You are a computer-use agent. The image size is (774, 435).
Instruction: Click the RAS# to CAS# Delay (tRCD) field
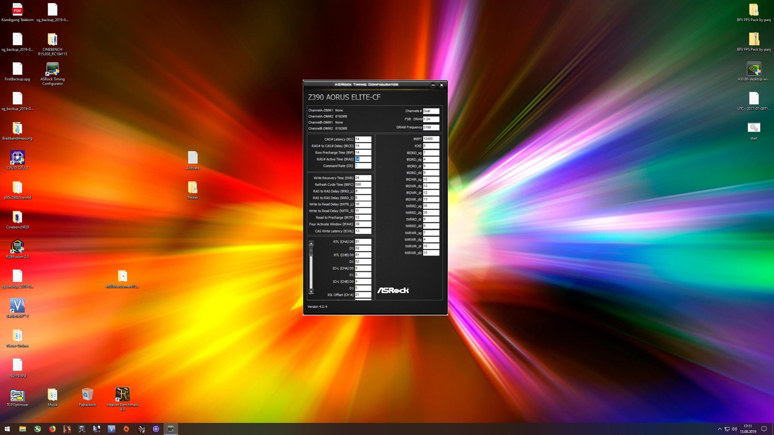point(363,146)
